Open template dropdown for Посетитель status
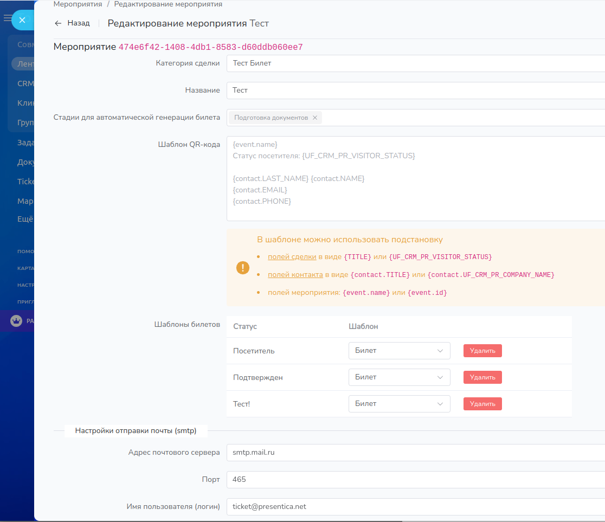Viewport: 605px width, 522px height. [399, 351]
